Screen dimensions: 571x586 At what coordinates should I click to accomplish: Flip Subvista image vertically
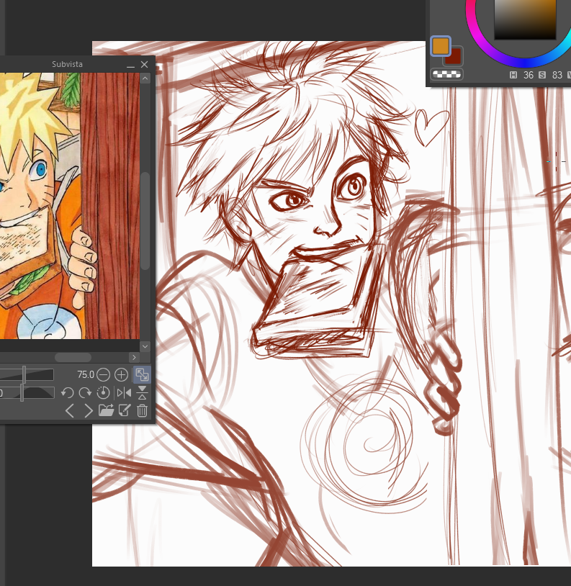point(142,393)
